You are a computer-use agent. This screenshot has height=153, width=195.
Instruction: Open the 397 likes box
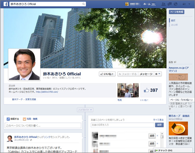[x=151, y=90]
